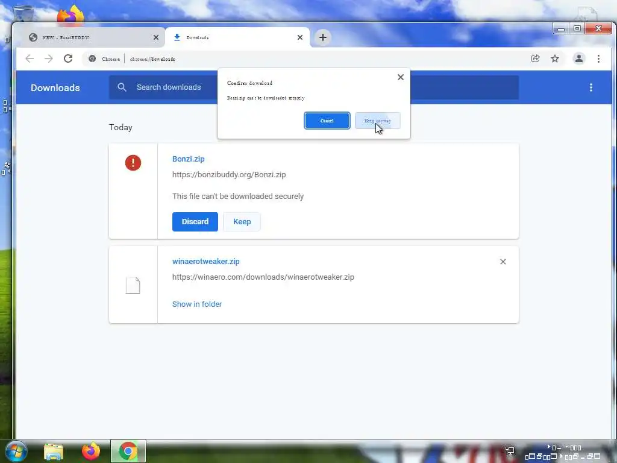Open the Bonzi.zip file name link
The image size is (617, 463).
(x=188, y=159)
